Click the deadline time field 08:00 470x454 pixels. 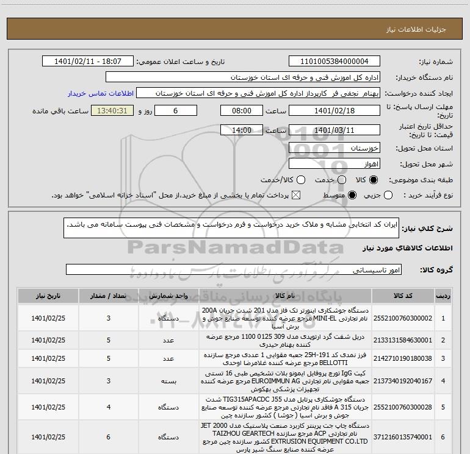pos(242,111)
